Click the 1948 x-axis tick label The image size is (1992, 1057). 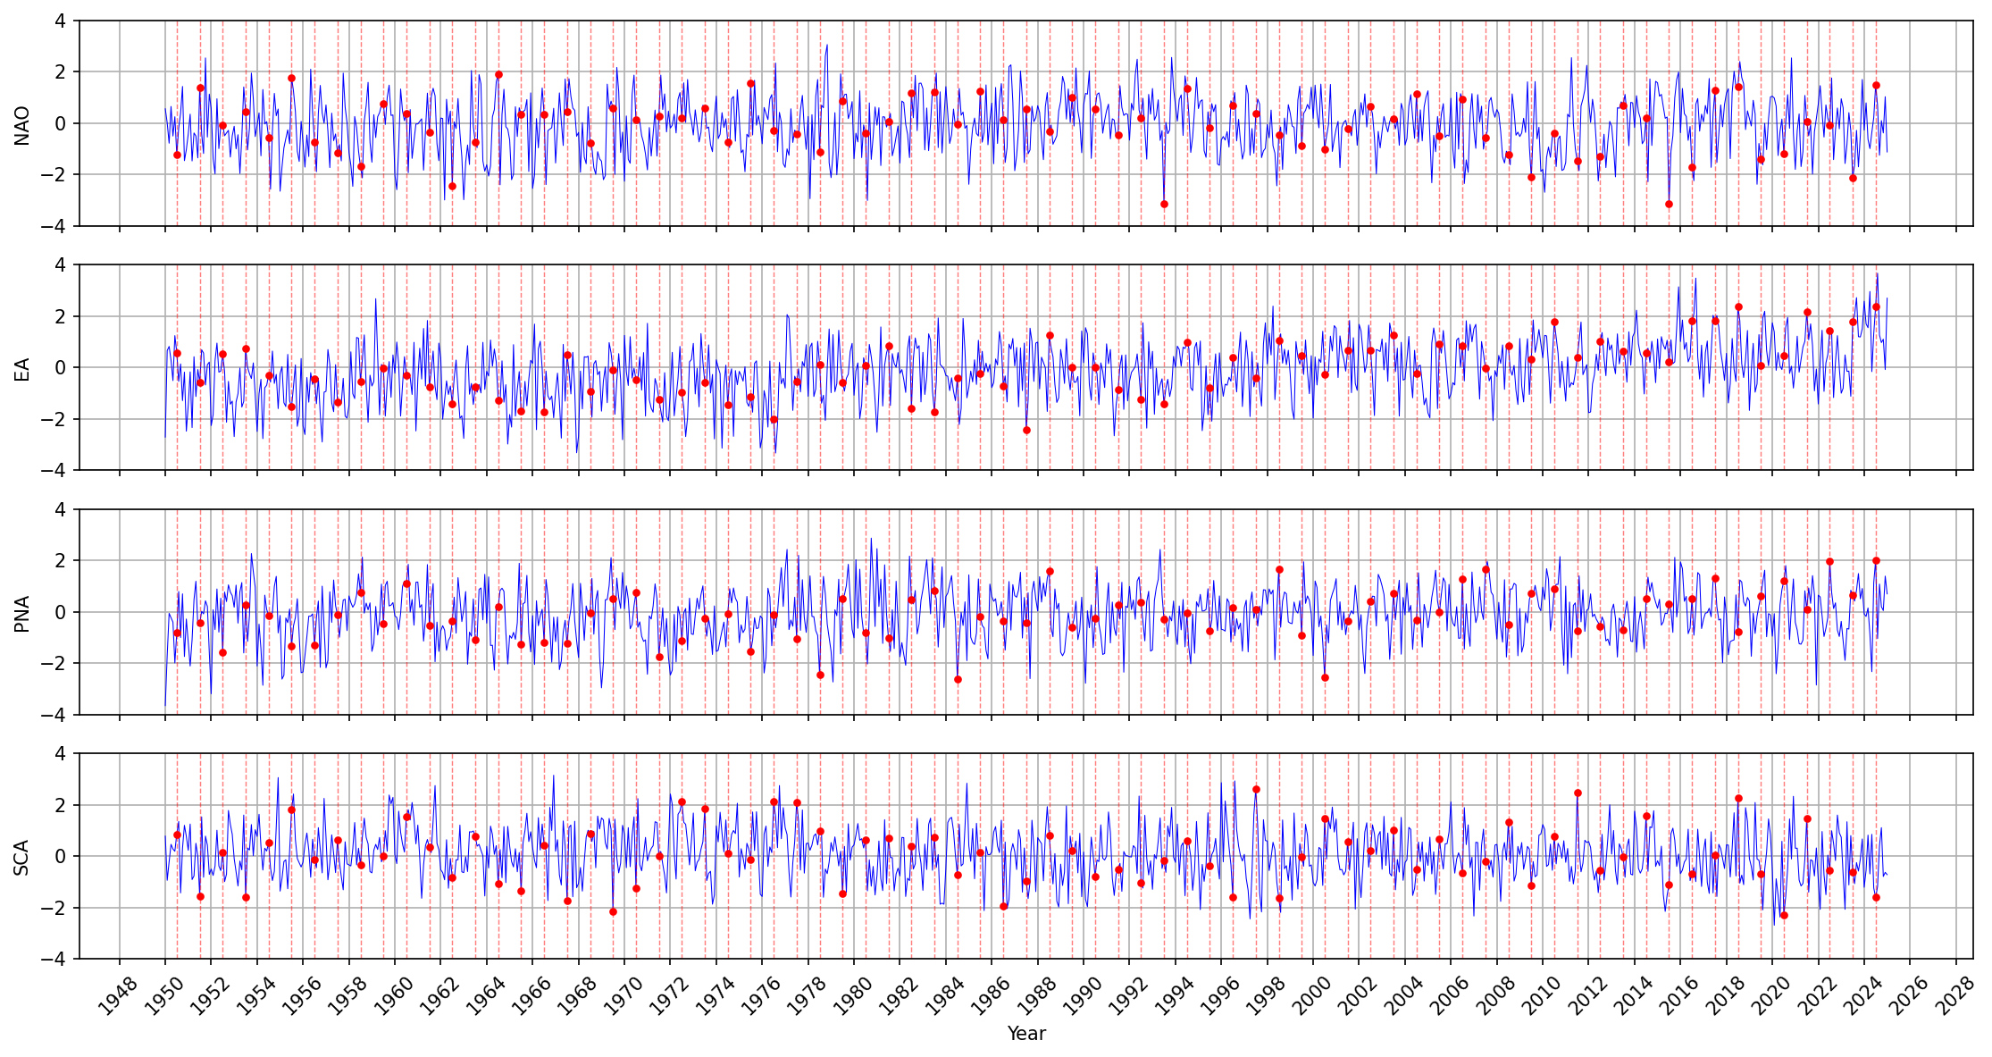116,997
